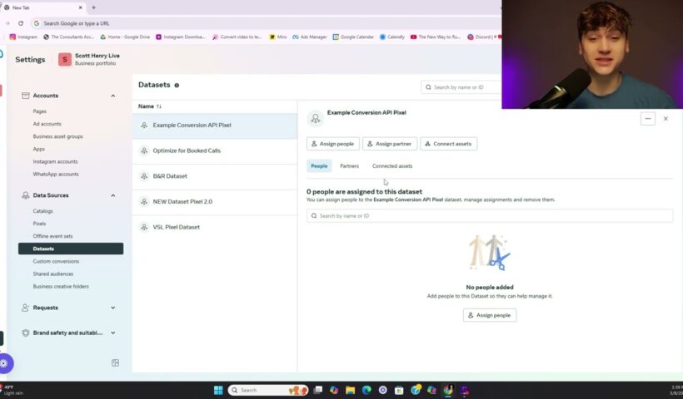Switch to the Connected assets tab
This screenshot has height=399, width=683.
[x=391, y=166]
